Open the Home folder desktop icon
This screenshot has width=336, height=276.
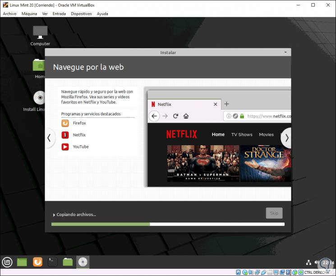(39, 69)
